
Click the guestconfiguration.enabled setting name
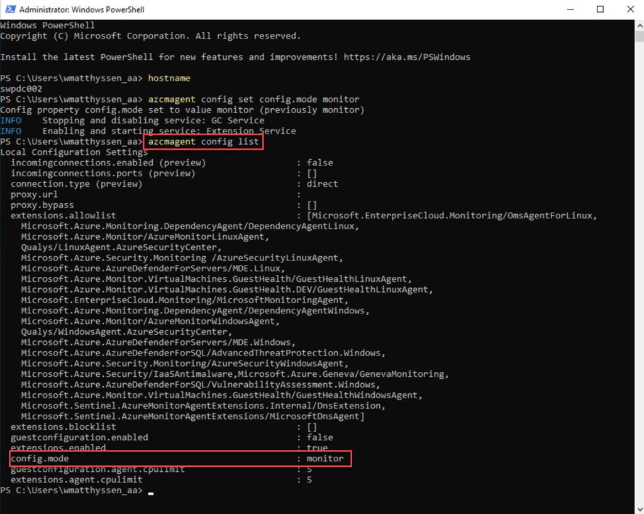pyautogui.click(x=79, y=437)
